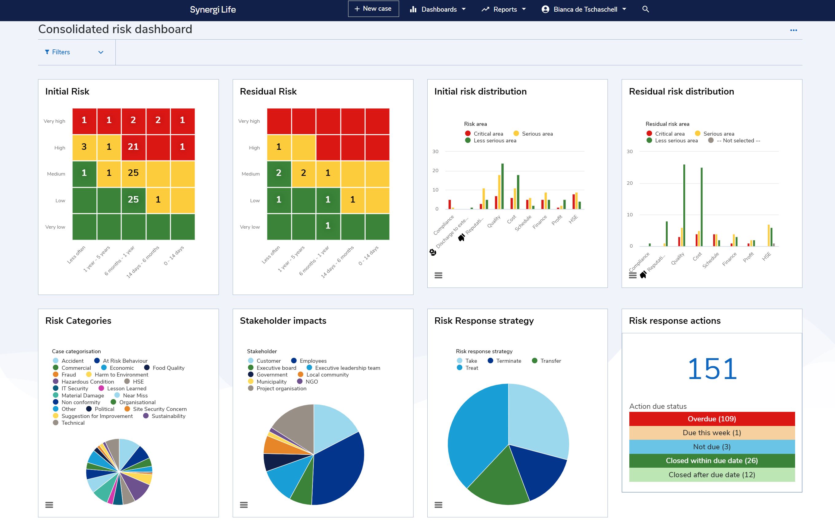Open the chart menu on Risk Categories
This screenshot has width=835, height=526.
point(49,505)
